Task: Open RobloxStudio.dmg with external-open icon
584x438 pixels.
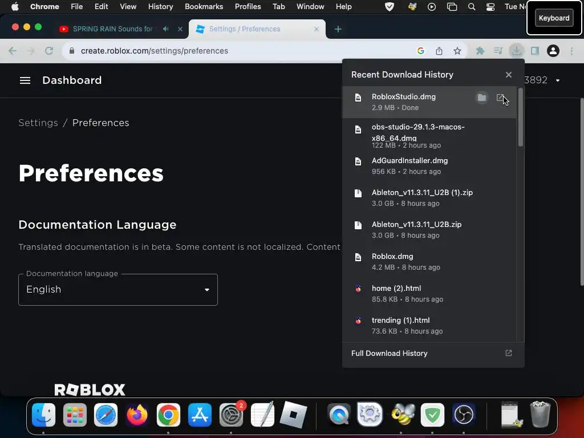Action: [500, 98]
